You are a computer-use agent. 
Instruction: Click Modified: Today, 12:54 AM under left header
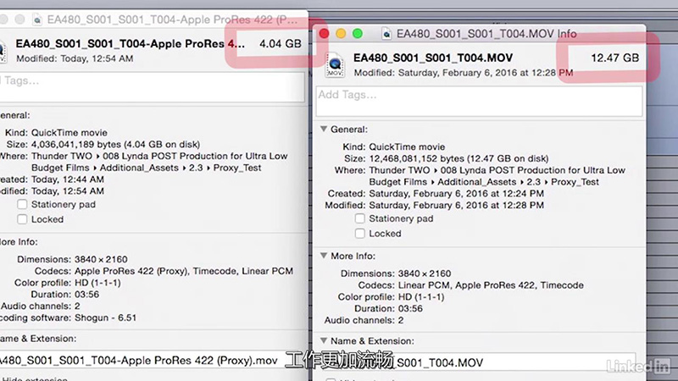click(x=75, y=58)
